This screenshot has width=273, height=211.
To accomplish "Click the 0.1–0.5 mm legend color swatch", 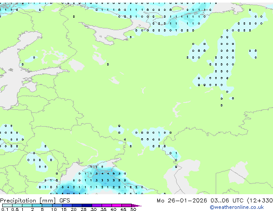I will [7, 205].
